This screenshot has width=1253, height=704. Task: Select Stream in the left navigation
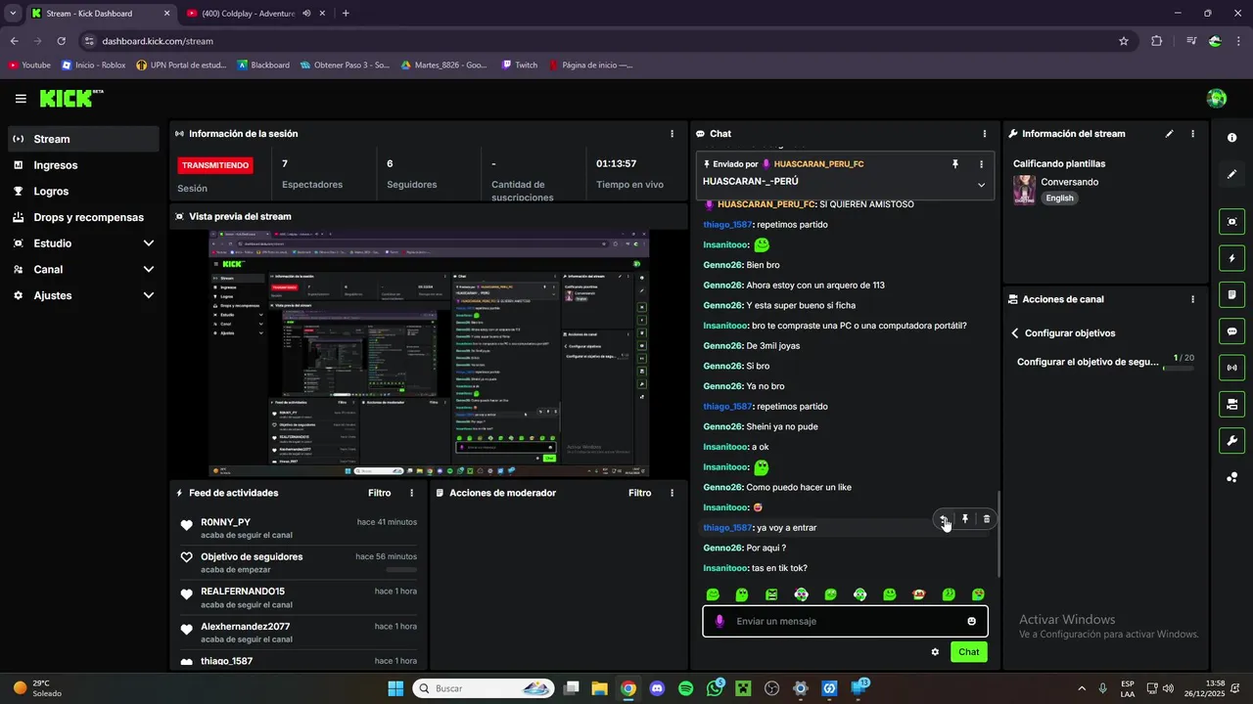tap(83, 139)
